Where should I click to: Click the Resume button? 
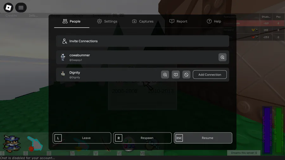coord(203,138)
